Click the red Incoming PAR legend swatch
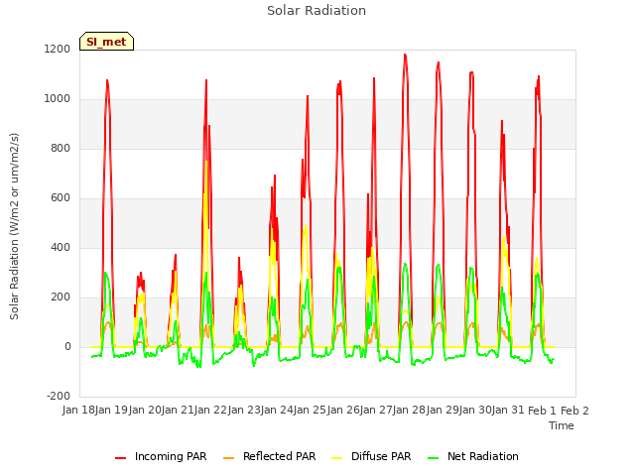 click(120, 458)
